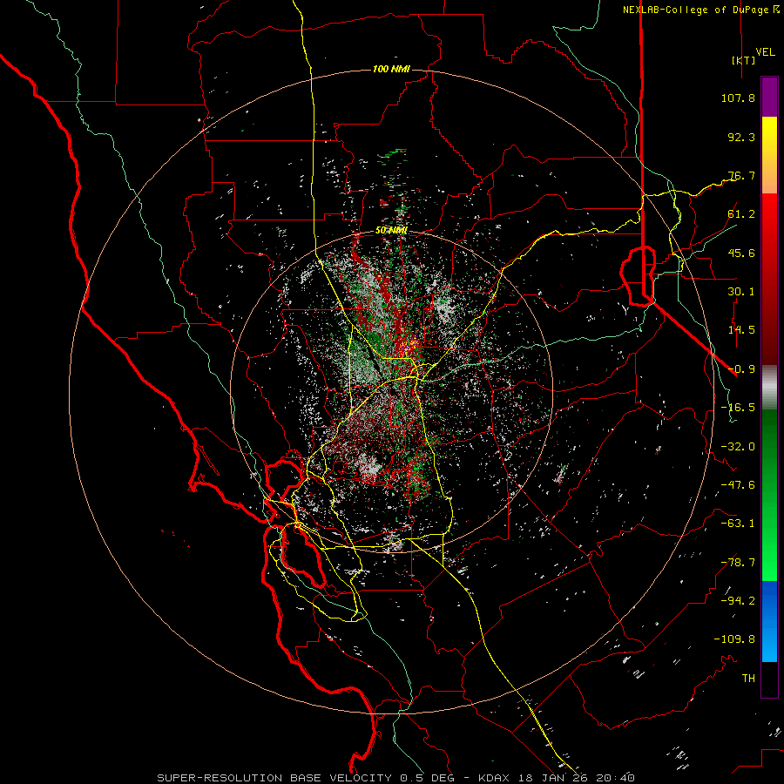Click the 107.8 legend value
Screen dimensions: 784x784
point(738,98)
